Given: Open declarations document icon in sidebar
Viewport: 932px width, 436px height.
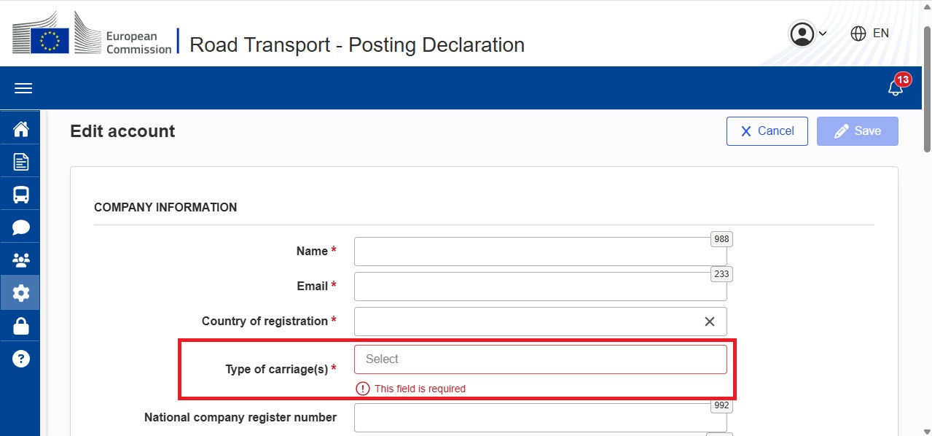Looking at the screenshot, I should [x=21, y=162].
